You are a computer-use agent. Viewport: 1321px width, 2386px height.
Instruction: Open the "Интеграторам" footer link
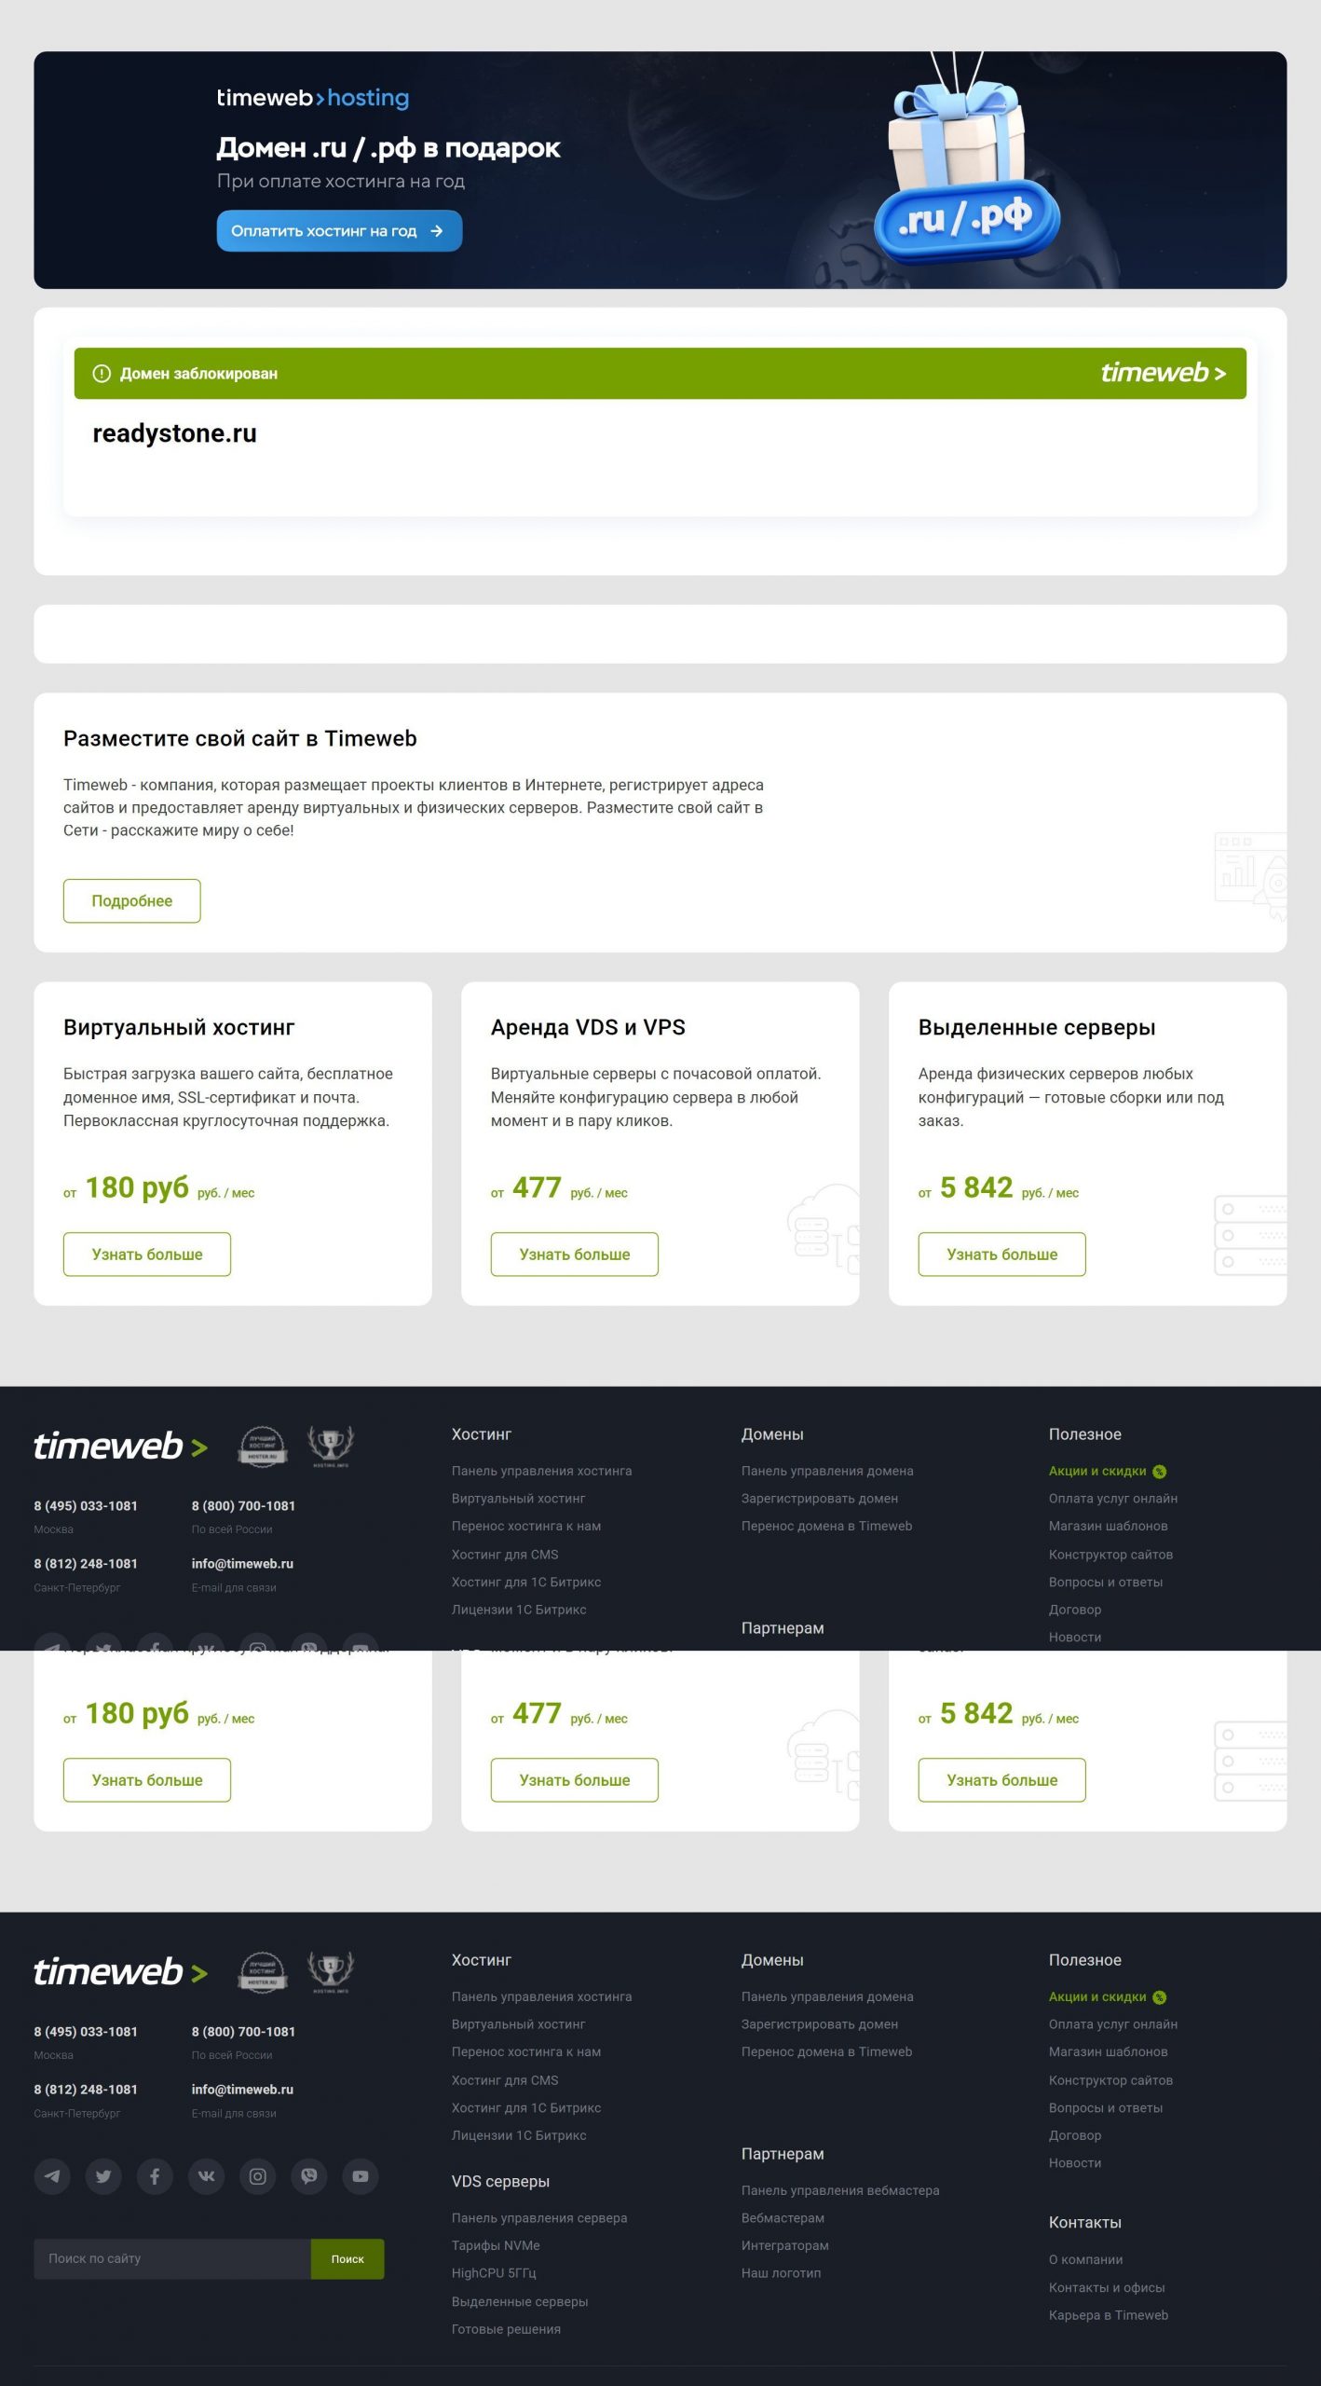pyautogui.click(x=785, y=2245)
